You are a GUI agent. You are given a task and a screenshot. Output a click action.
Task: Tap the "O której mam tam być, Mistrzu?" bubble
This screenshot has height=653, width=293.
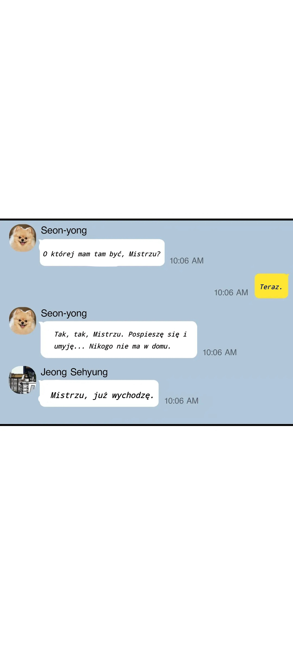[102, 253]
